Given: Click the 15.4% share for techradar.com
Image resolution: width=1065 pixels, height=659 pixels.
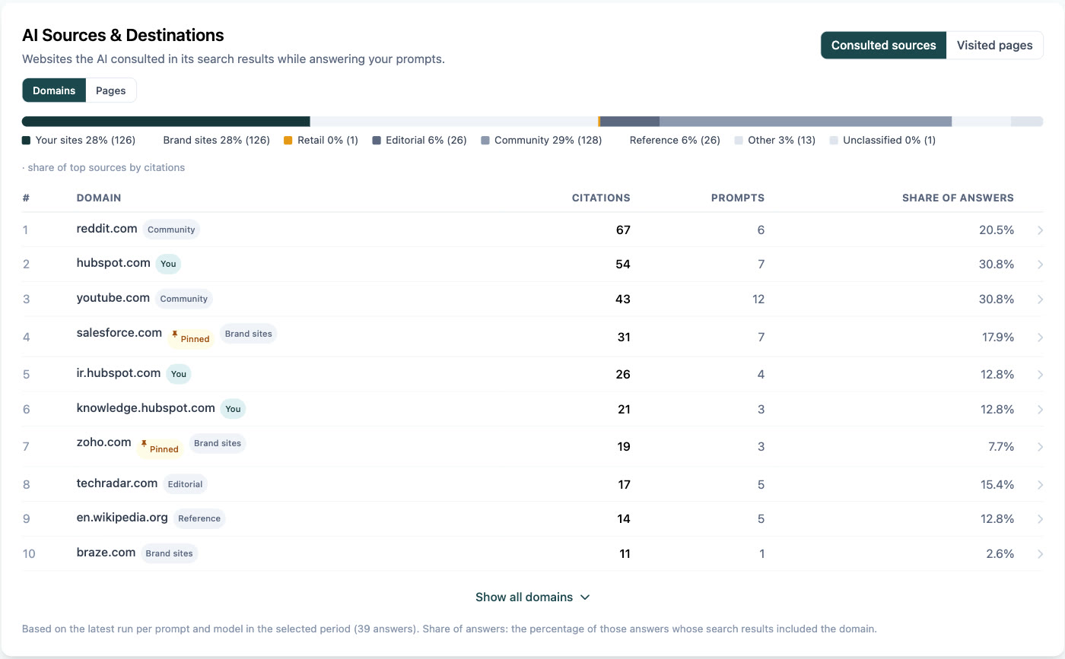Looking at the screenshot, I should [x=997, y=484].
